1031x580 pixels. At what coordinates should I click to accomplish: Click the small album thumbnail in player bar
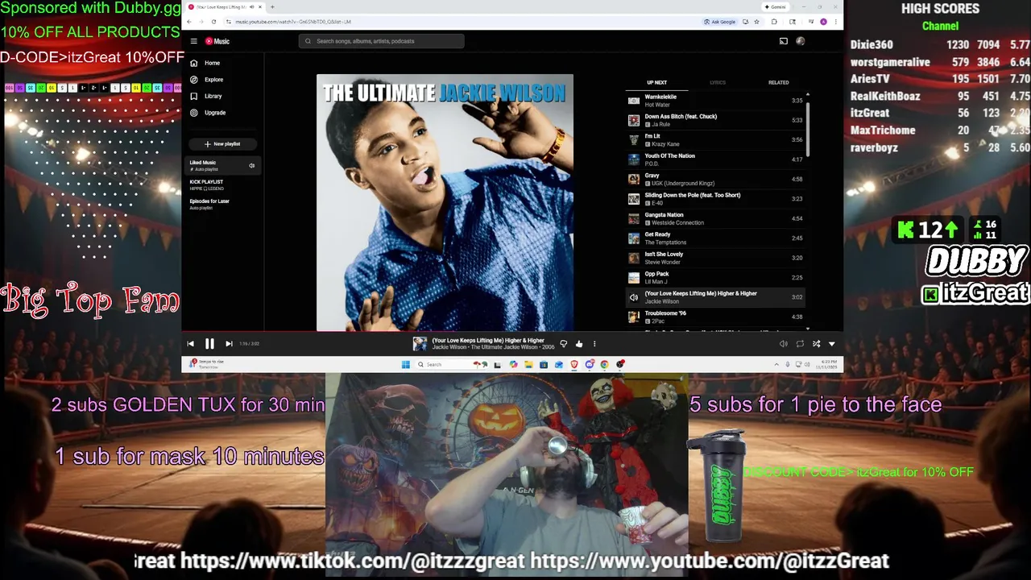[x=420, y=344]
